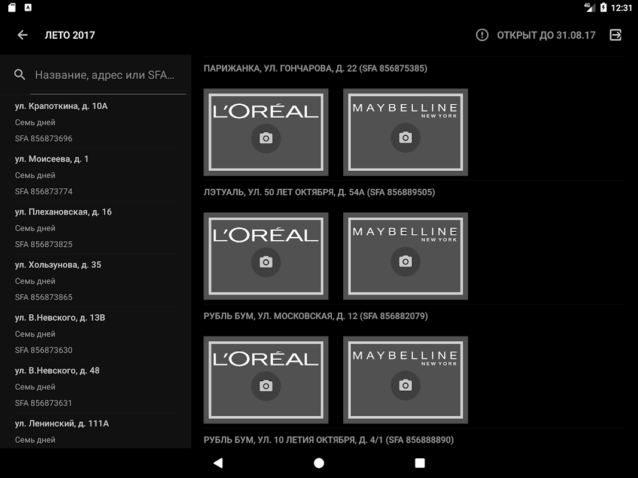Tap SFA 856873631 in the store list
Screen dimensions: 638x478
(44, 403)
